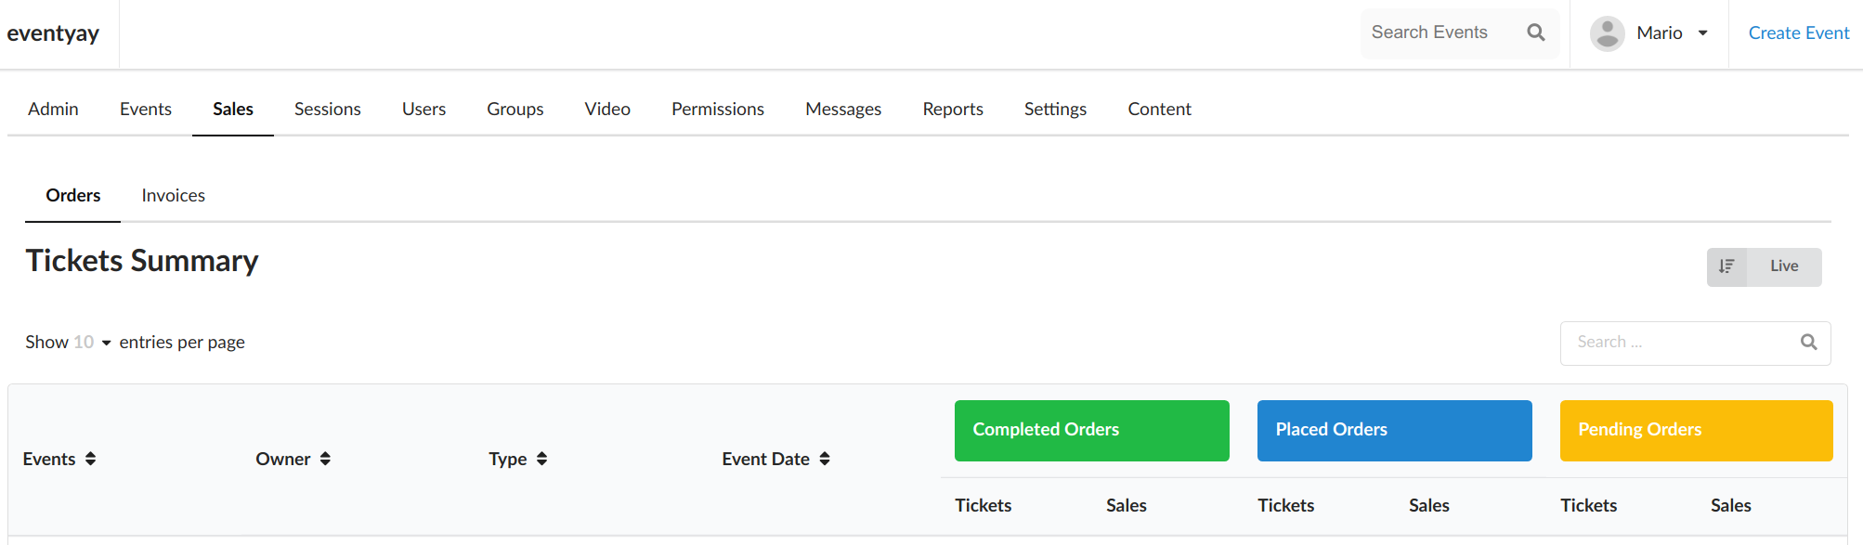Click Mario's user avatar icon
The width and height of the screenshot is (1863, 545).
click(1607, 33)
